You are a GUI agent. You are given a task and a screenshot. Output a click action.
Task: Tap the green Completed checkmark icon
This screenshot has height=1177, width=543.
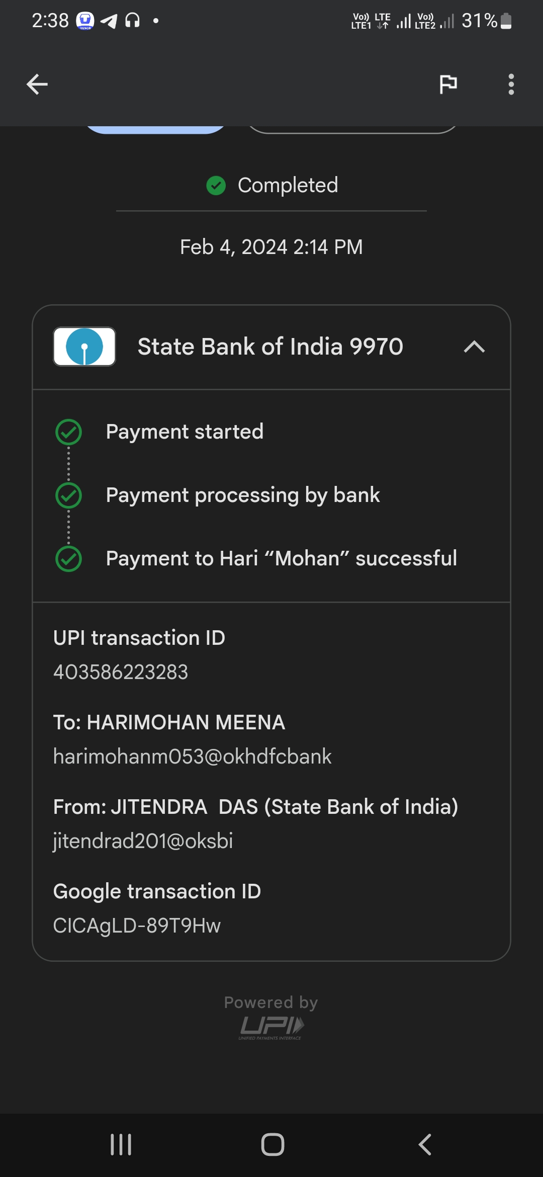(216, 186)
